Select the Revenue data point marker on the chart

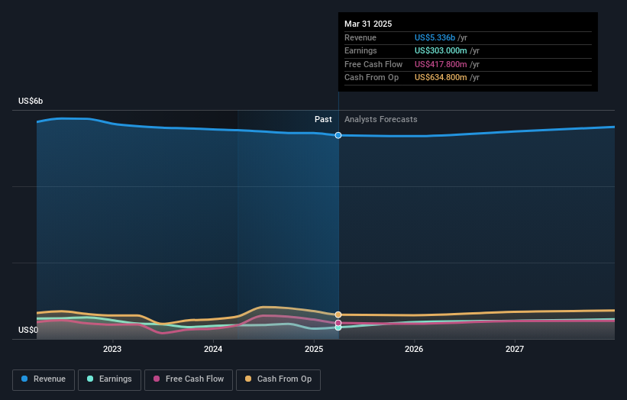338,135
